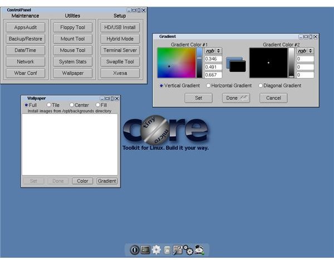Viewport: 334px width, 260px height.
Task: Close the Wallpaper window
Action: coord(117,99)
